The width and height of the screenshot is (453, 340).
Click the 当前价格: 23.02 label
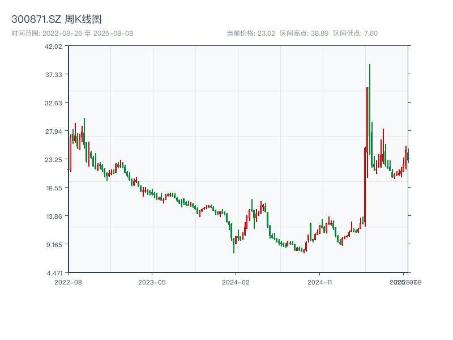251,33
